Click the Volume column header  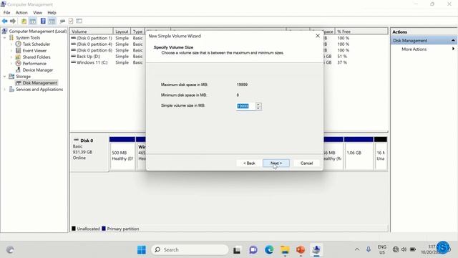(92, 32)
